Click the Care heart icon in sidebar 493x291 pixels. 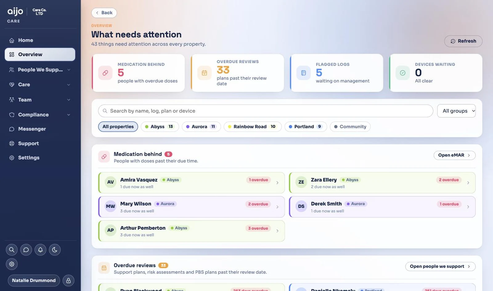[12, 84]
